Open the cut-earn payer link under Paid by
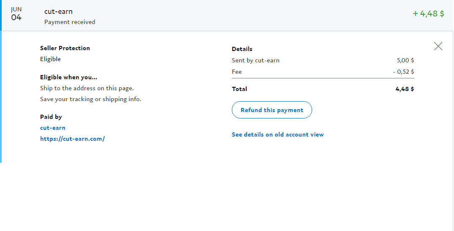454x231 pixels. pos(53,128)
